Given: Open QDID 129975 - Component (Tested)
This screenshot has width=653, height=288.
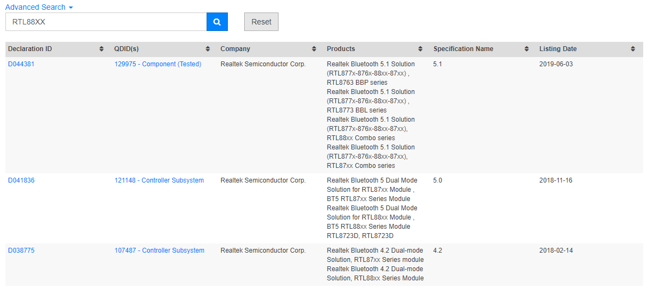Looking at the screenshot, I should pyautogui.click(x=158, y=64).
